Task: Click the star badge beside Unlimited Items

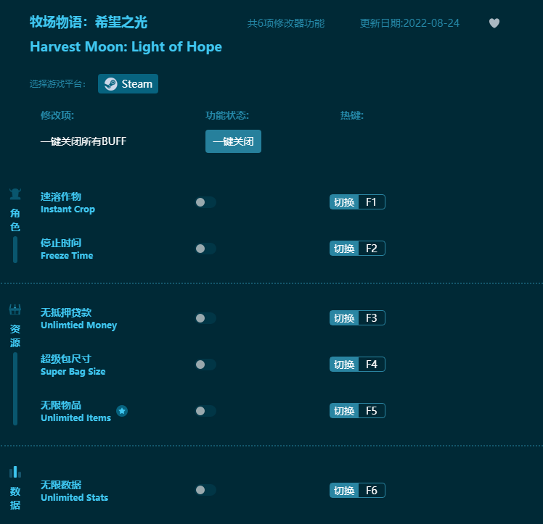Action: pyautogui.click(x=122, y=411)
